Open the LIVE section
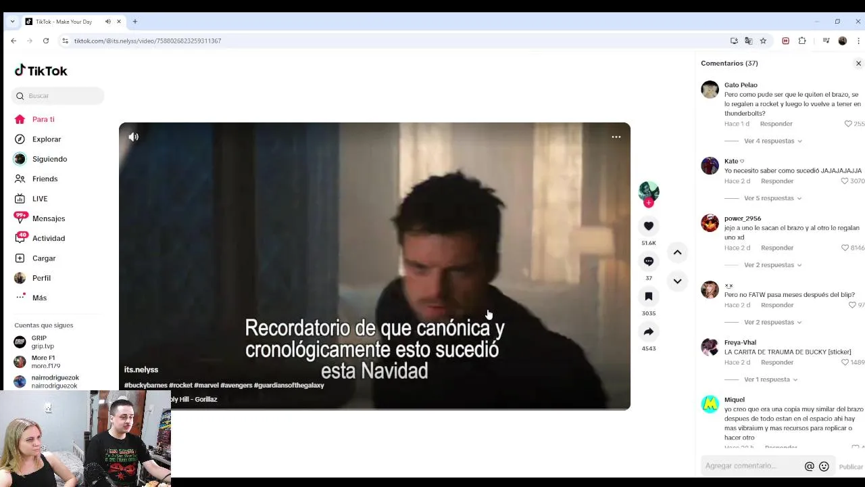 point(40,199)
